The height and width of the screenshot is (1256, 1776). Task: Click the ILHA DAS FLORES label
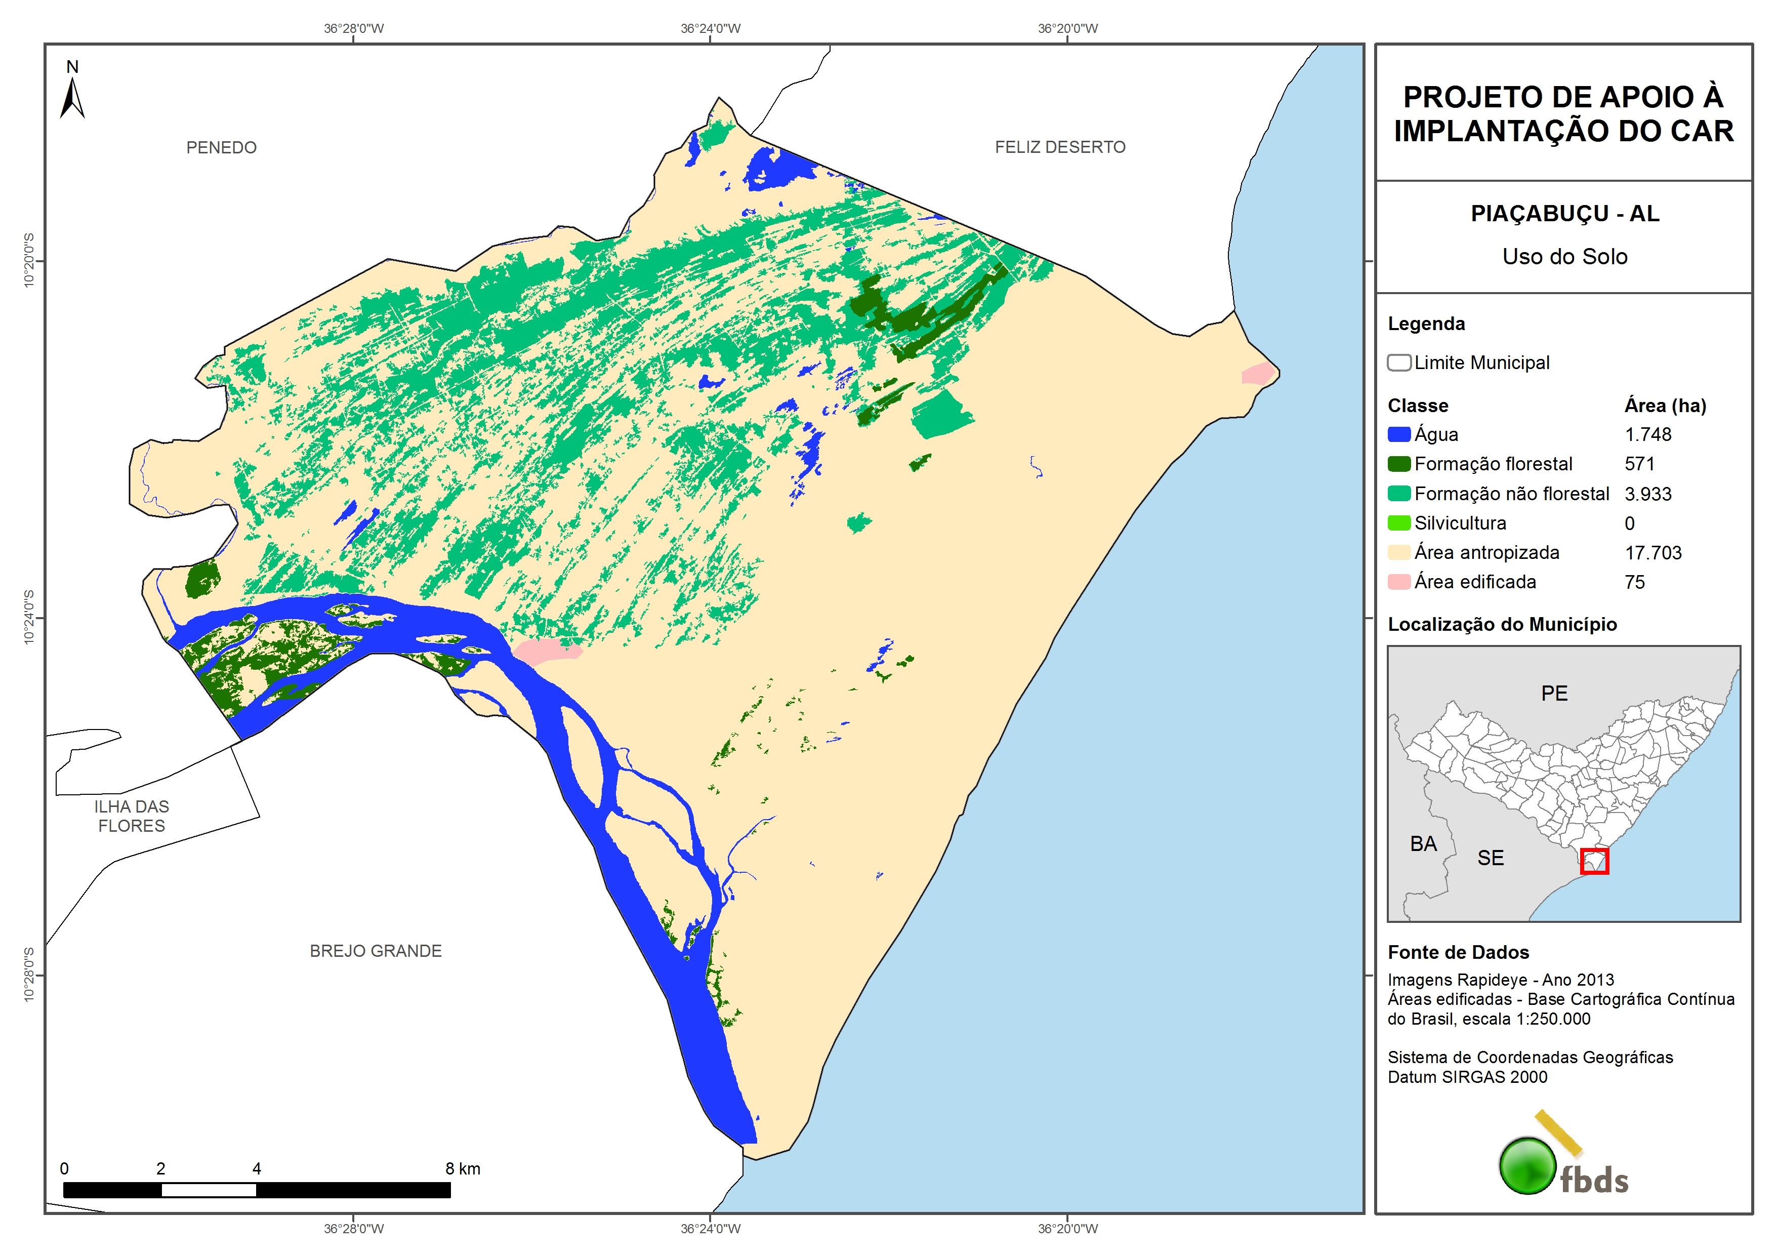[132, 816]
